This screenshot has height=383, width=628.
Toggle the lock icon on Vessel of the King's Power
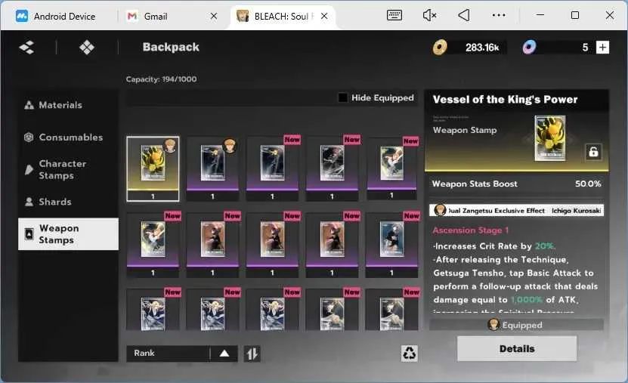[593, 152]
